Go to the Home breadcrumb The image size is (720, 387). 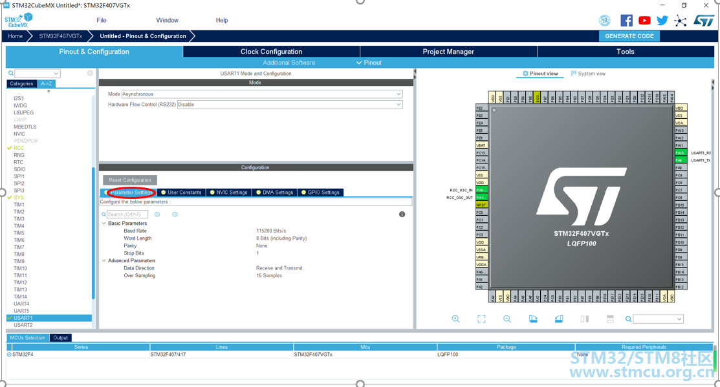click(15, 36)
